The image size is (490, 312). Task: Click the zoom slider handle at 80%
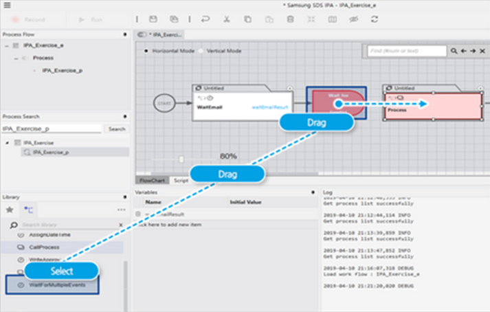181,159
